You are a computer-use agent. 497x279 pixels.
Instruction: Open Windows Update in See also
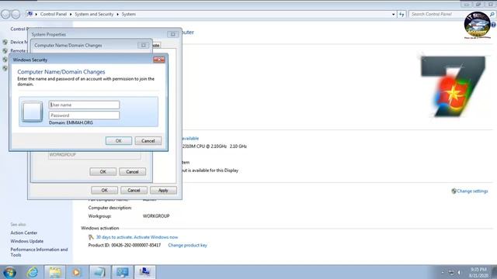(27, 241)
